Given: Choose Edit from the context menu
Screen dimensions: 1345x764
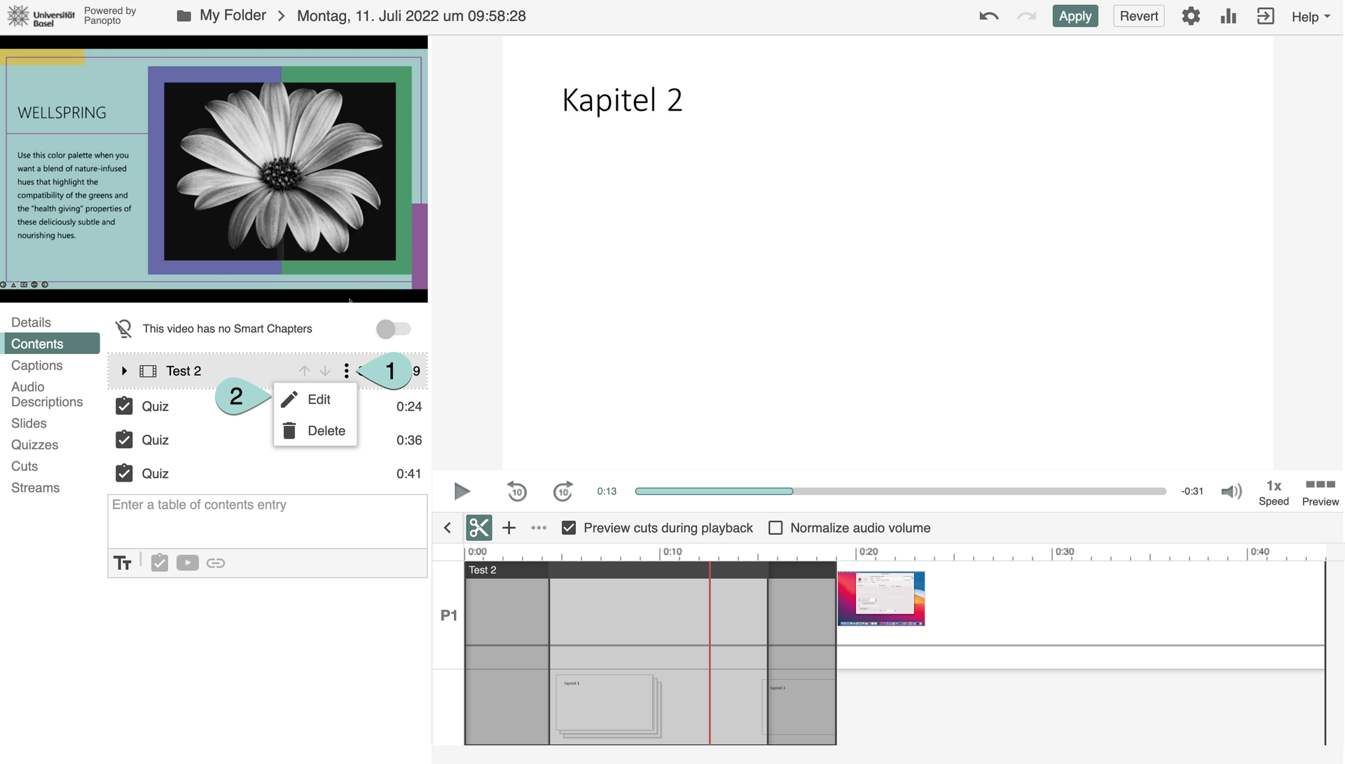Looking at the screenshot, I should click(318, 400).
